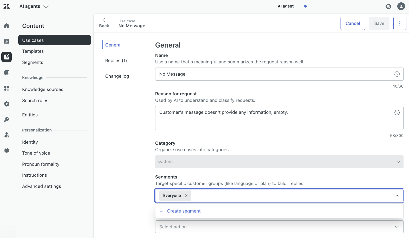
Task: Click the Save button
Action: coord(379,23)
